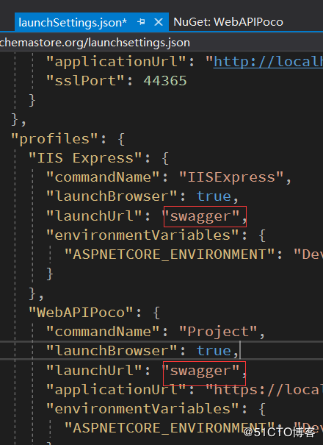Click environmentVariables key under IIS Express
The image size is (323, 445).
(142, 235)
